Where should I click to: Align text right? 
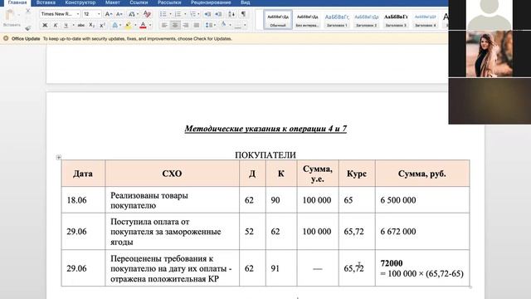186,25
